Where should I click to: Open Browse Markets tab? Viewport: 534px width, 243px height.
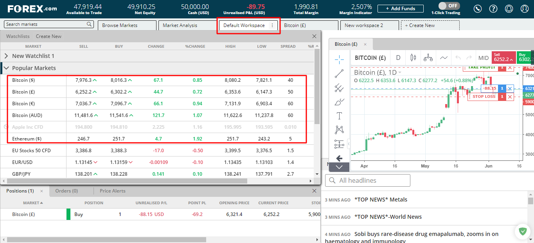(x=127, y=25)
